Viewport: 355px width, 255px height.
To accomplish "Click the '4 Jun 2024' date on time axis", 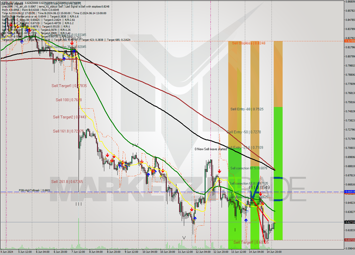I will pos(7,252).
